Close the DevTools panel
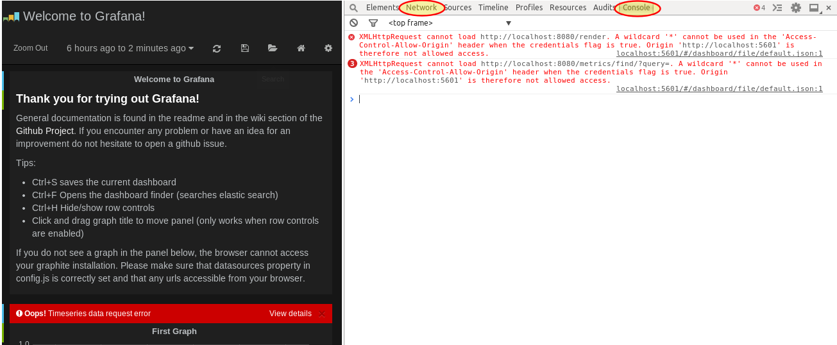The width and height of the screenshot is (837, 345). (829, 8)
